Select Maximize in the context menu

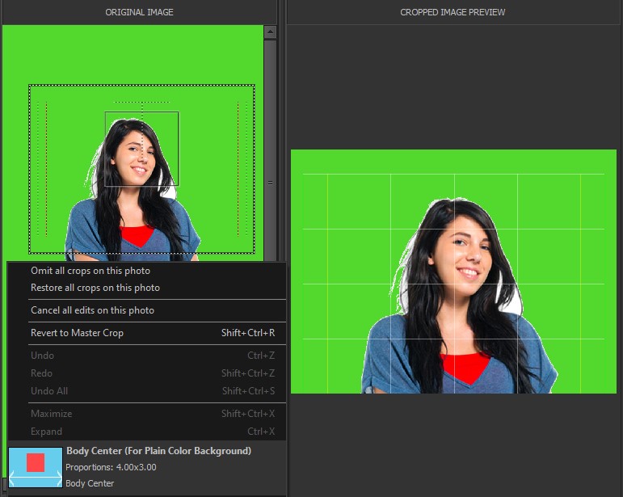51,414
